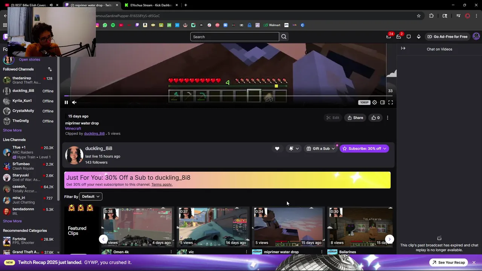Seek in the clip progress bar
This screenshot has height=271, width=482.
click(x=229, y=96)
